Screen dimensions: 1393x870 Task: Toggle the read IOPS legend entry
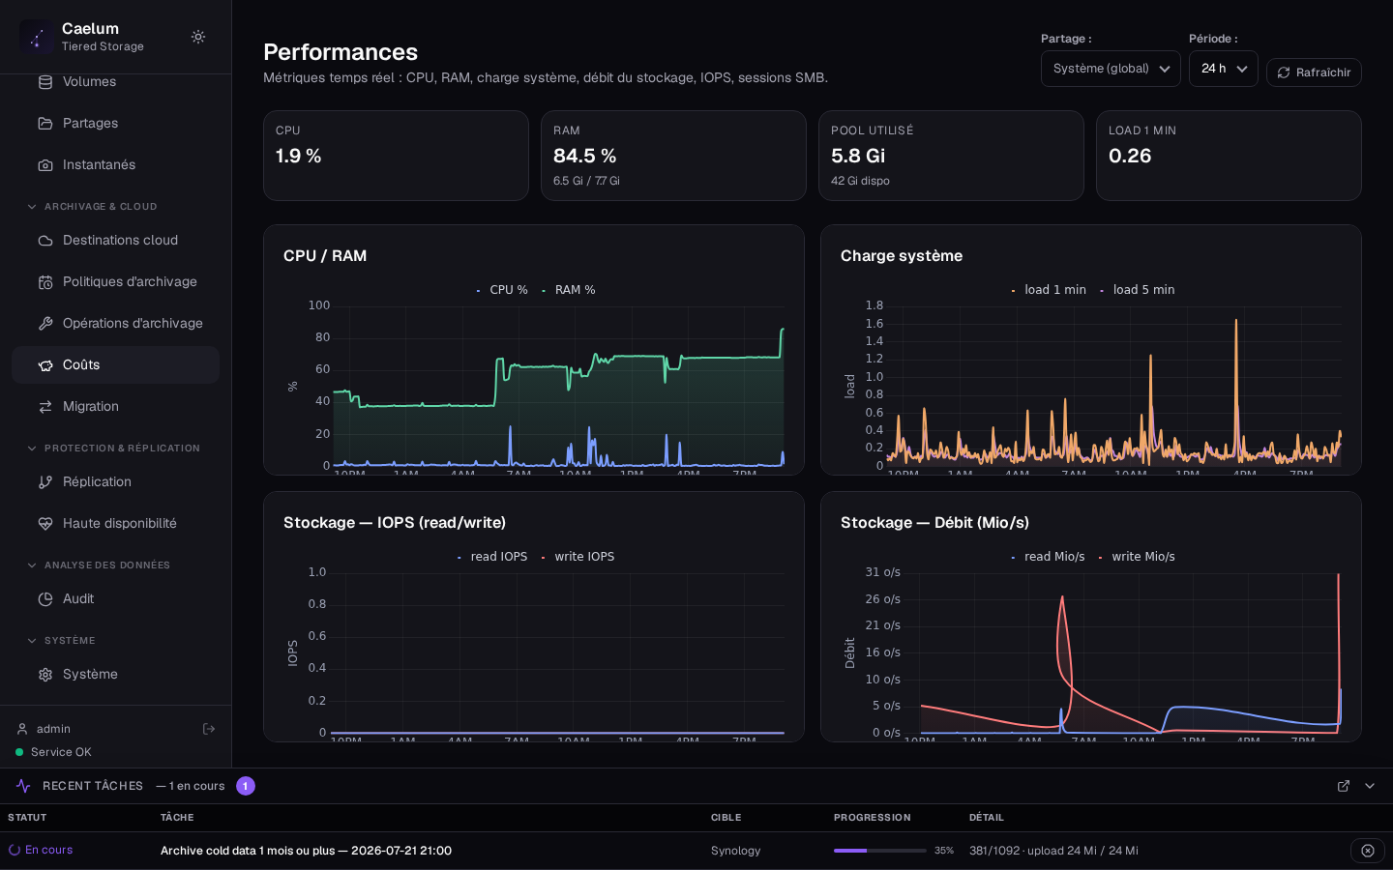tap(492, 557)
